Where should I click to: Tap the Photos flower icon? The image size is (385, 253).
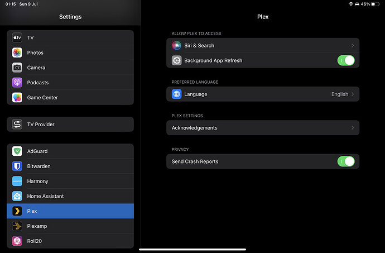pos(17,52)
